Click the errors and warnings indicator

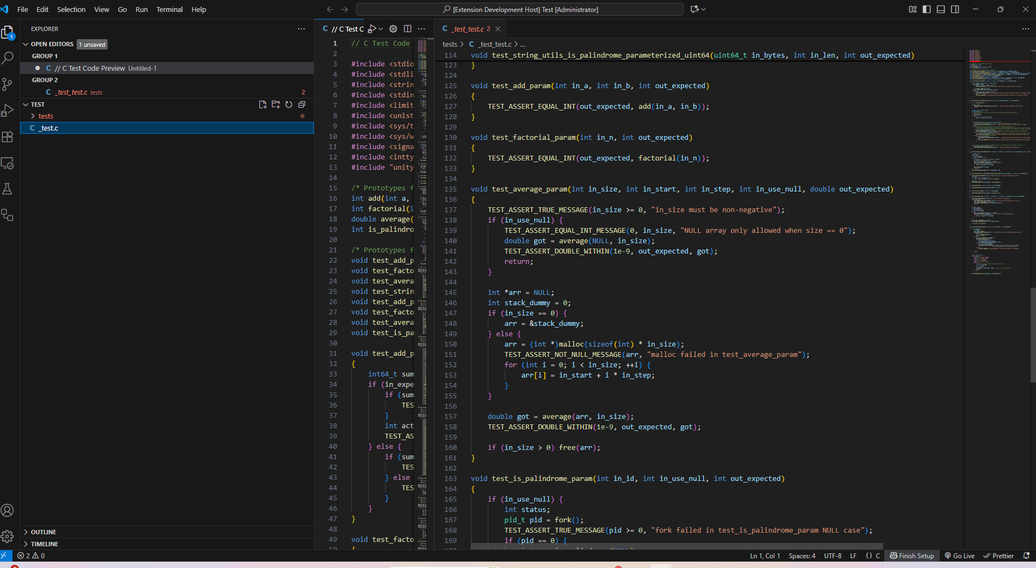point(31,556)
